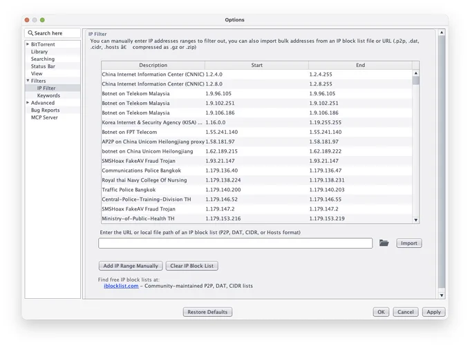Expand the BitTorrent tree node
The height and width of the screenshot is (348, 470).
click(x=28, y=44)
